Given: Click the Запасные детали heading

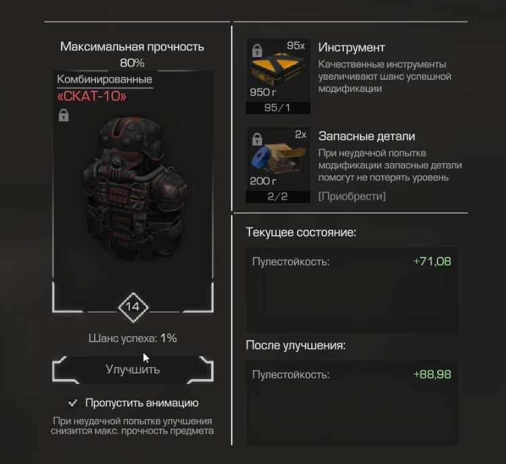Looking at the screenshot, I should coord(367,136).
